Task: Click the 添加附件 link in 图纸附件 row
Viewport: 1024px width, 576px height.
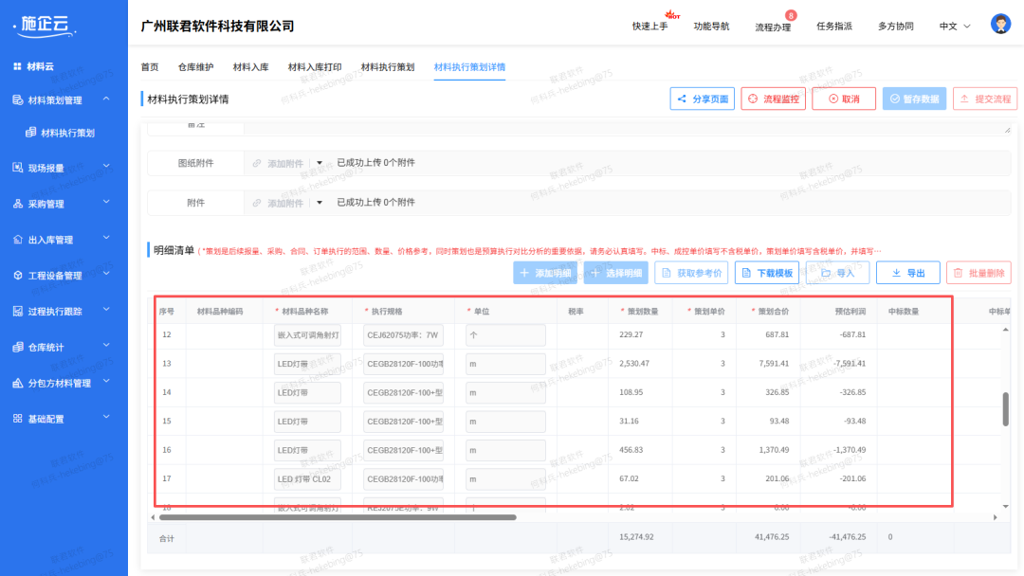Action: point(285,164)
